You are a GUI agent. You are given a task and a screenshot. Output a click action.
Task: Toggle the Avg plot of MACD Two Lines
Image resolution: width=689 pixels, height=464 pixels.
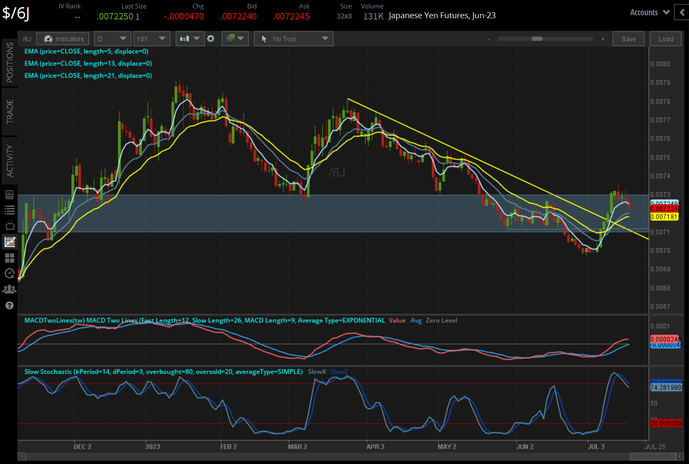tap(416, 320)
